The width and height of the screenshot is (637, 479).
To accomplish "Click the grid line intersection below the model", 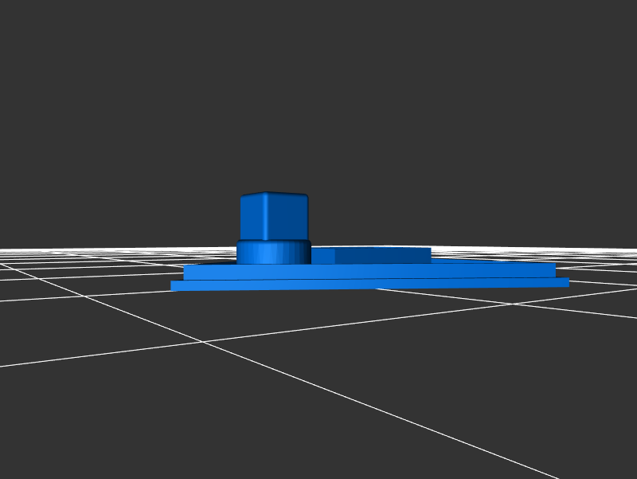I will (202, 342).
